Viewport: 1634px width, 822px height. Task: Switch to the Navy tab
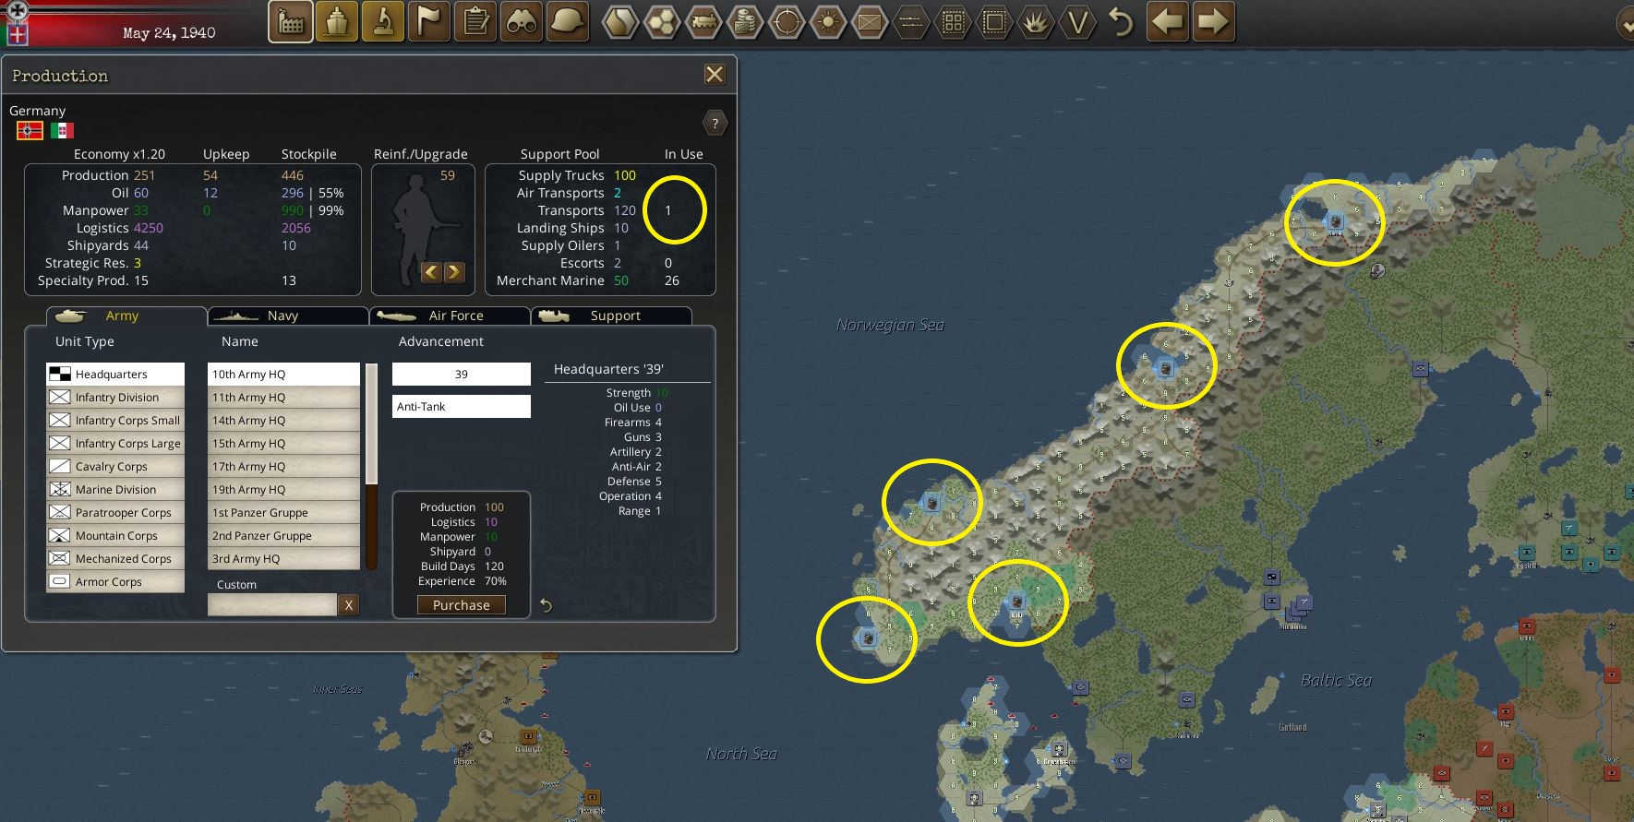tap(288, 316)
